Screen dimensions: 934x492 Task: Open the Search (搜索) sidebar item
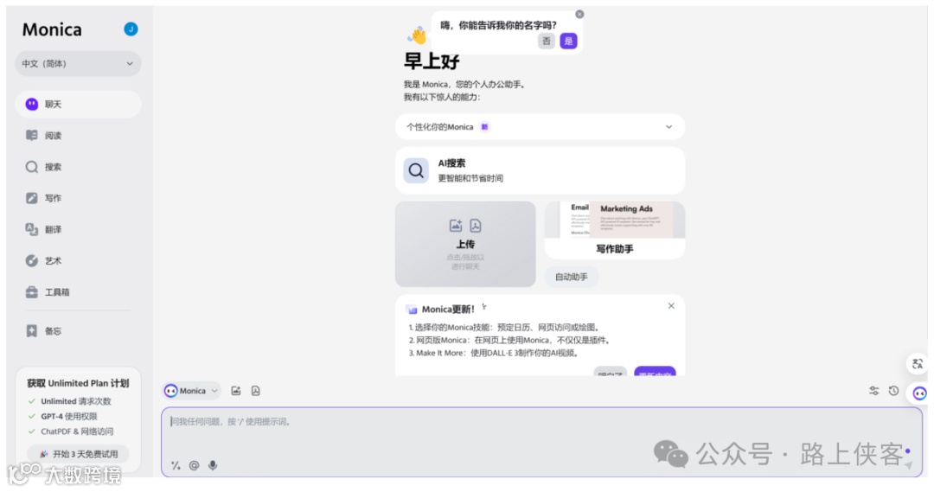click(78, 167)
